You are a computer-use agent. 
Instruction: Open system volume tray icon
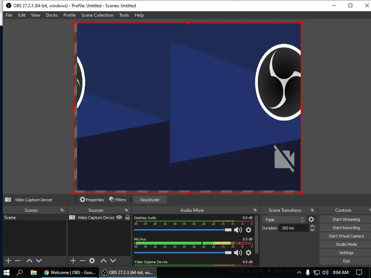(x=325, y=273)
